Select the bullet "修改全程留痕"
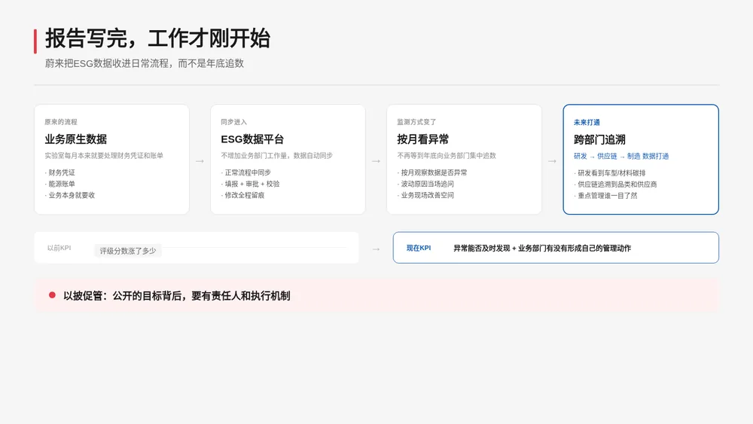This screenshot has width=753, height=424. 245,196
